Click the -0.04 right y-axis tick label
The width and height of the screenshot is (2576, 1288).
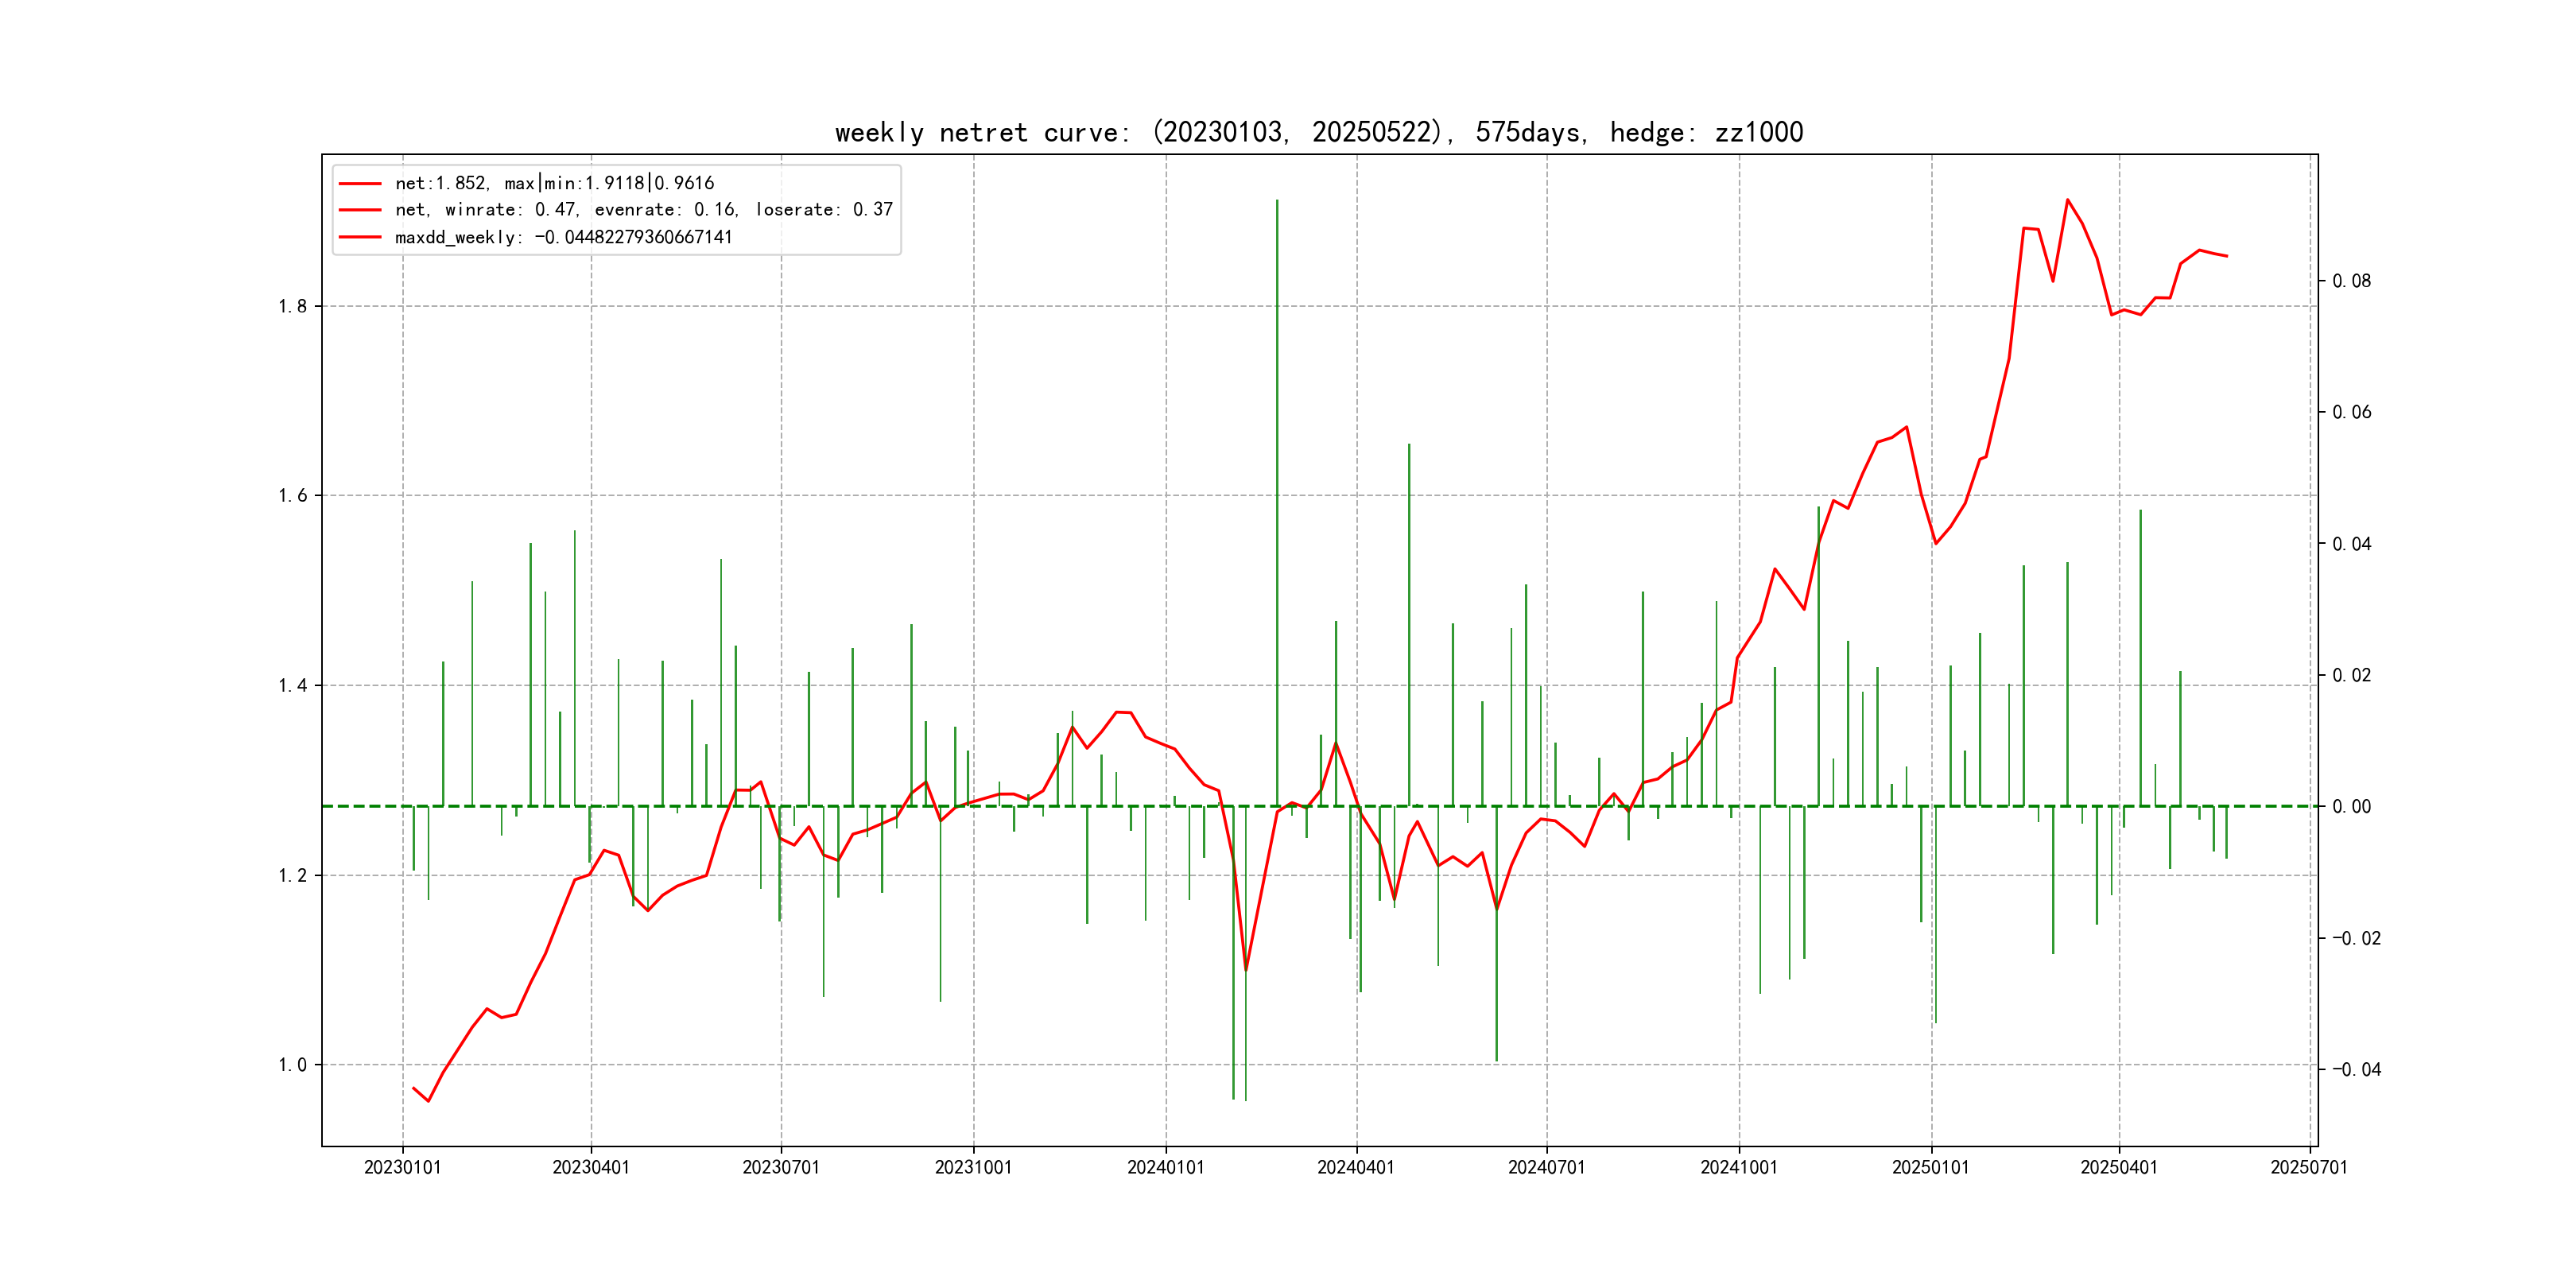pyautogui.click(x=2356, y=1070)
